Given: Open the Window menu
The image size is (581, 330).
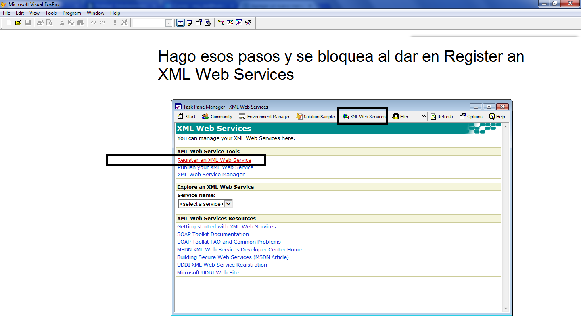Looking at the screenshot, I should click(x=96, y=13).
